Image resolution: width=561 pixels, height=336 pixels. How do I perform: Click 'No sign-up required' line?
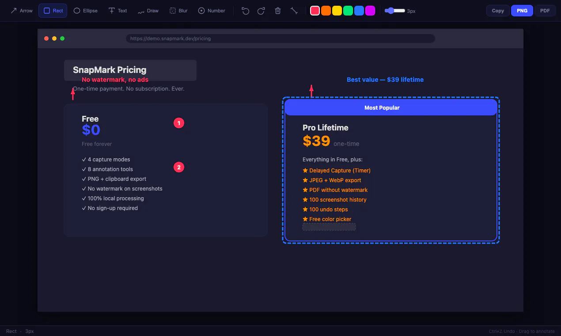[110, 208]
